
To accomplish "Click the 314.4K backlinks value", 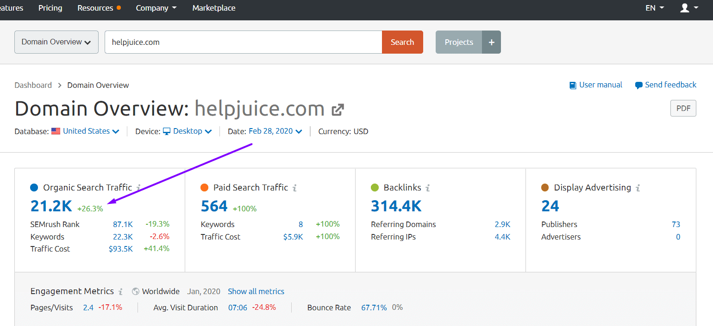I will pyautogui.click(x=396, y=206).
